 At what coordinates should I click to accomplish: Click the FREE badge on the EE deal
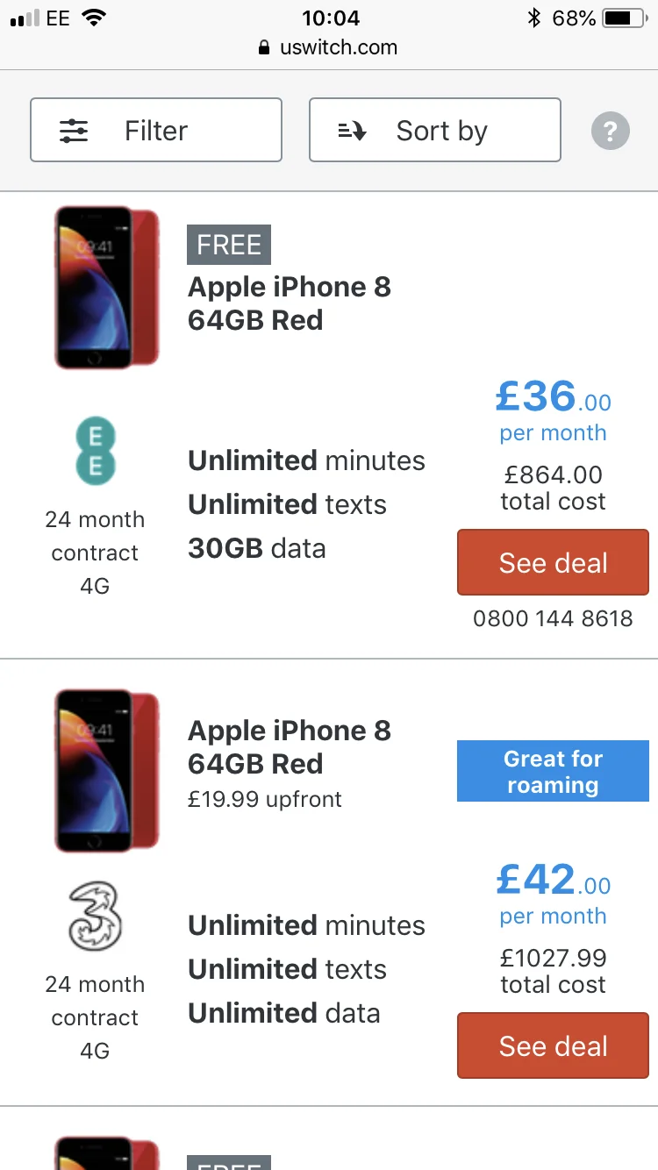coord(229,245)
